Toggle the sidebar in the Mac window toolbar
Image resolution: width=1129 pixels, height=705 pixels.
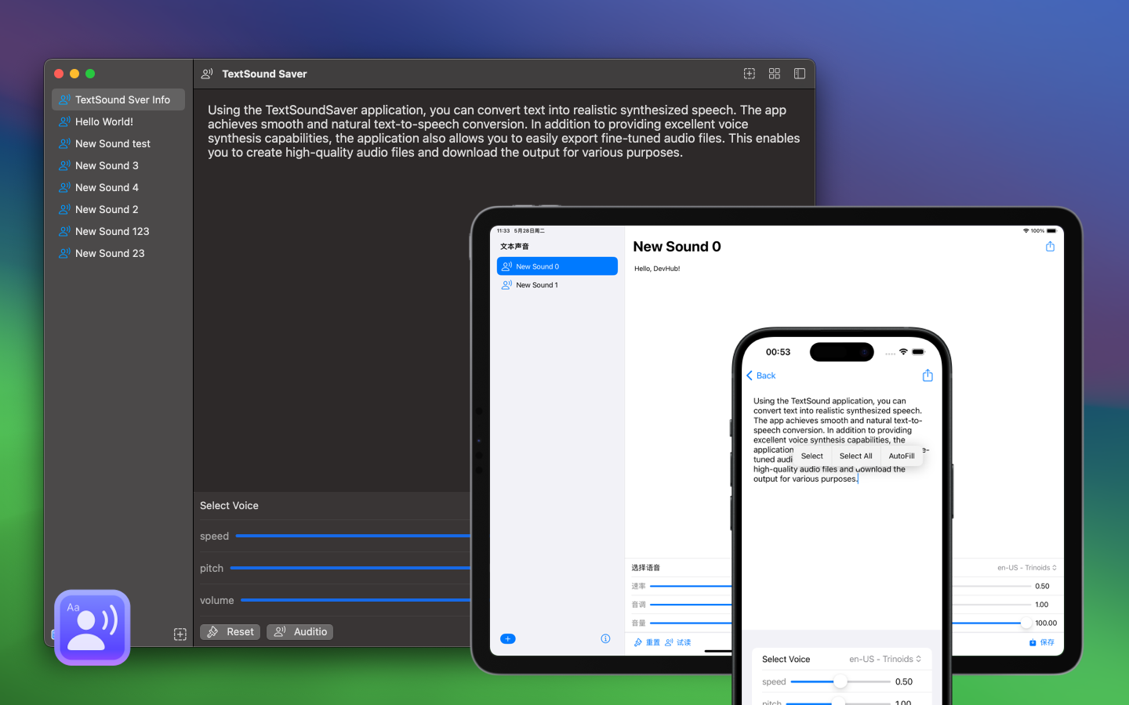(x=800, y=74)
